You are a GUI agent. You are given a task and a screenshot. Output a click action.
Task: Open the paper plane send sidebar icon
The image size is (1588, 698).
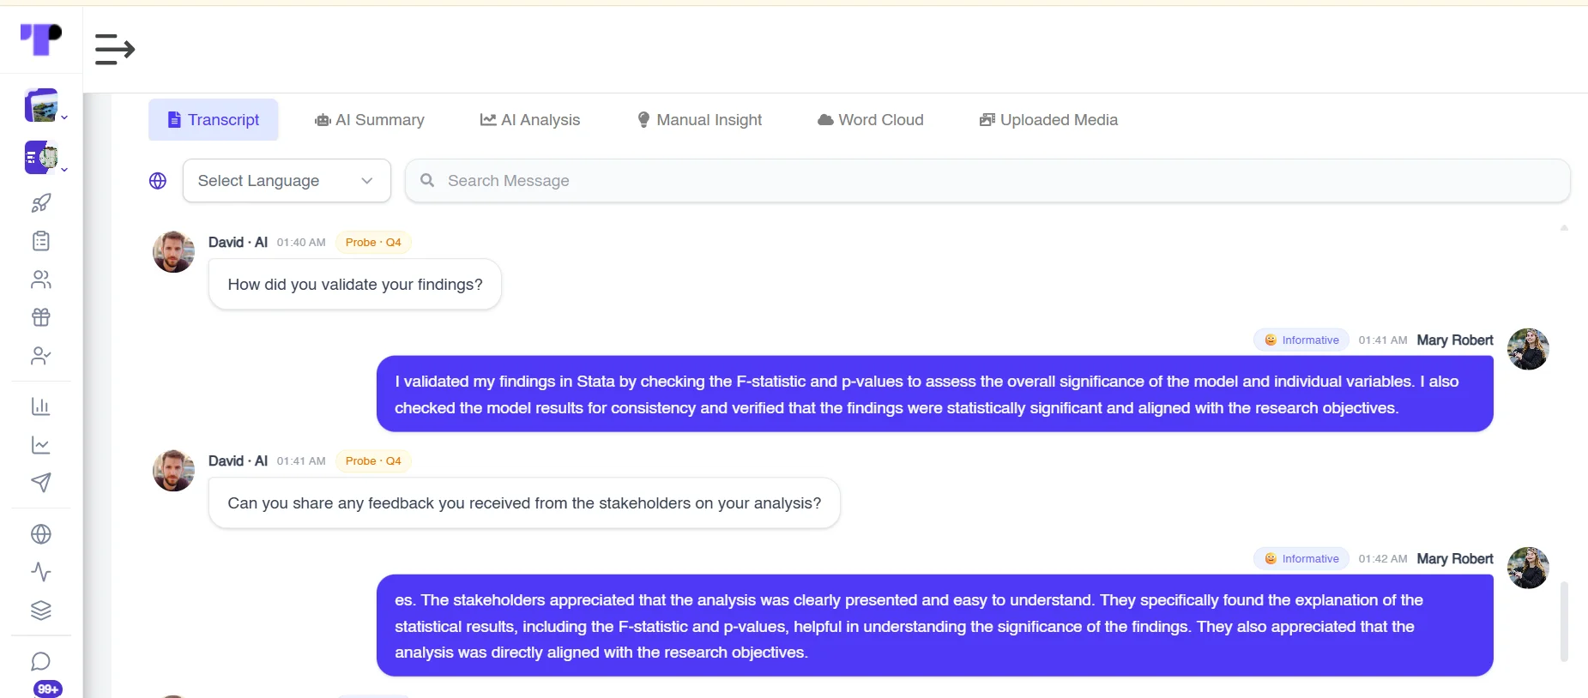point(41,483)
